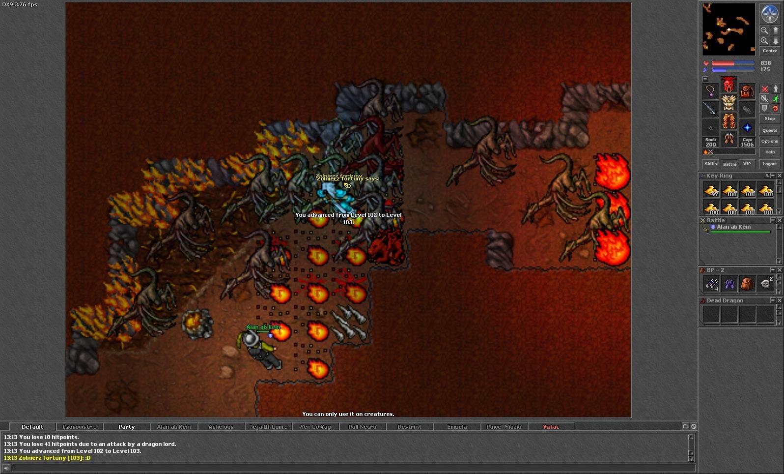784x474 pixels.
Task: Toggle the Skills window
Action: pyautogui.click(x=710, y=164)
